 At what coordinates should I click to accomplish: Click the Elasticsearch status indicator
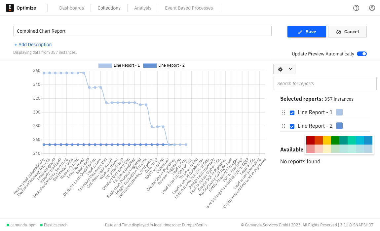pos(54,225)
